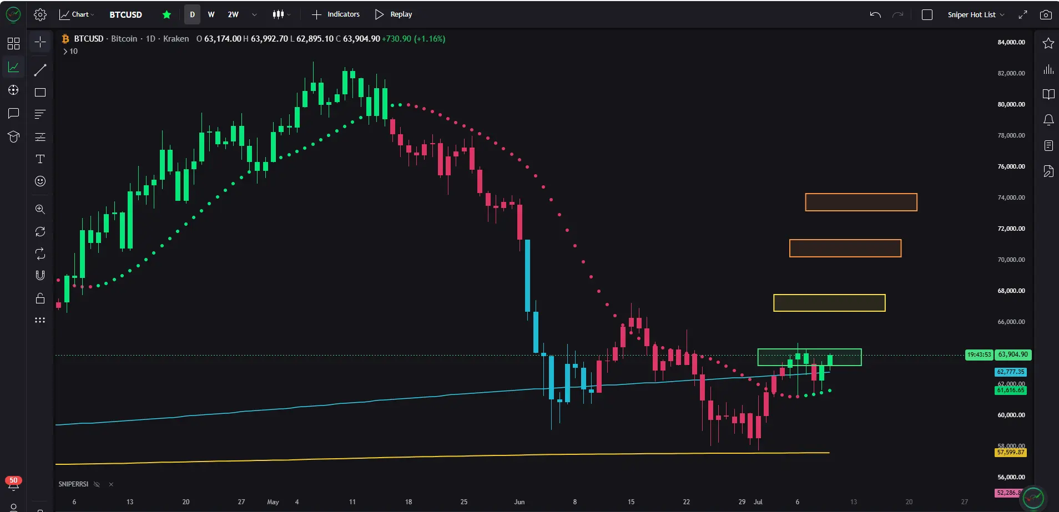Open the alerts bell with badge 50
Viewport: 1059px width, 512px height.
[13, 484]
